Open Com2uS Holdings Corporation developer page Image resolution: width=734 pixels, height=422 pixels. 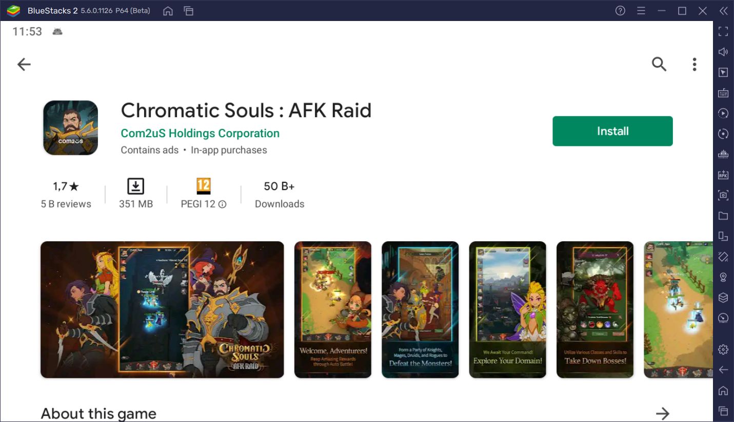pos(200,133)
